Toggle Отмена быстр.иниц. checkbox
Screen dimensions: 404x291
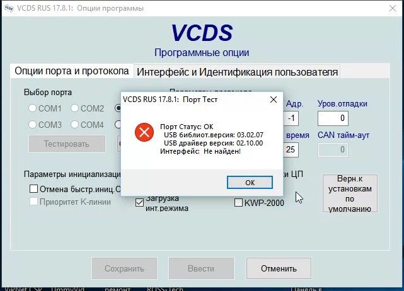click(x=33, y=189)
